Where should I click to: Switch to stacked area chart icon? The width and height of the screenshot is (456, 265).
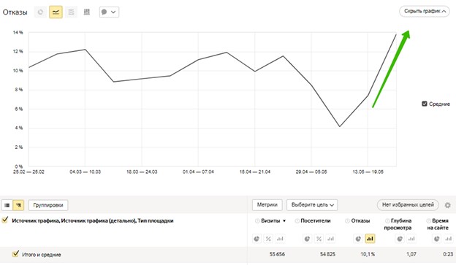pos(71,12)
